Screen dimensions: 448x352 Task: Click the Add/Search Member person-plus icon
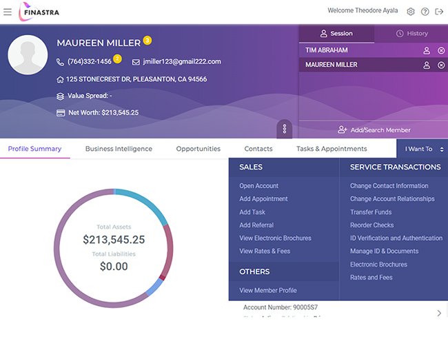click(x=342, y=130)
